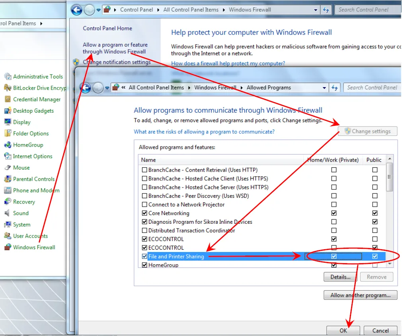Click the allowed programs list scrollbar thumb
This screenshot has height=336, width=402.
[389, 177]
